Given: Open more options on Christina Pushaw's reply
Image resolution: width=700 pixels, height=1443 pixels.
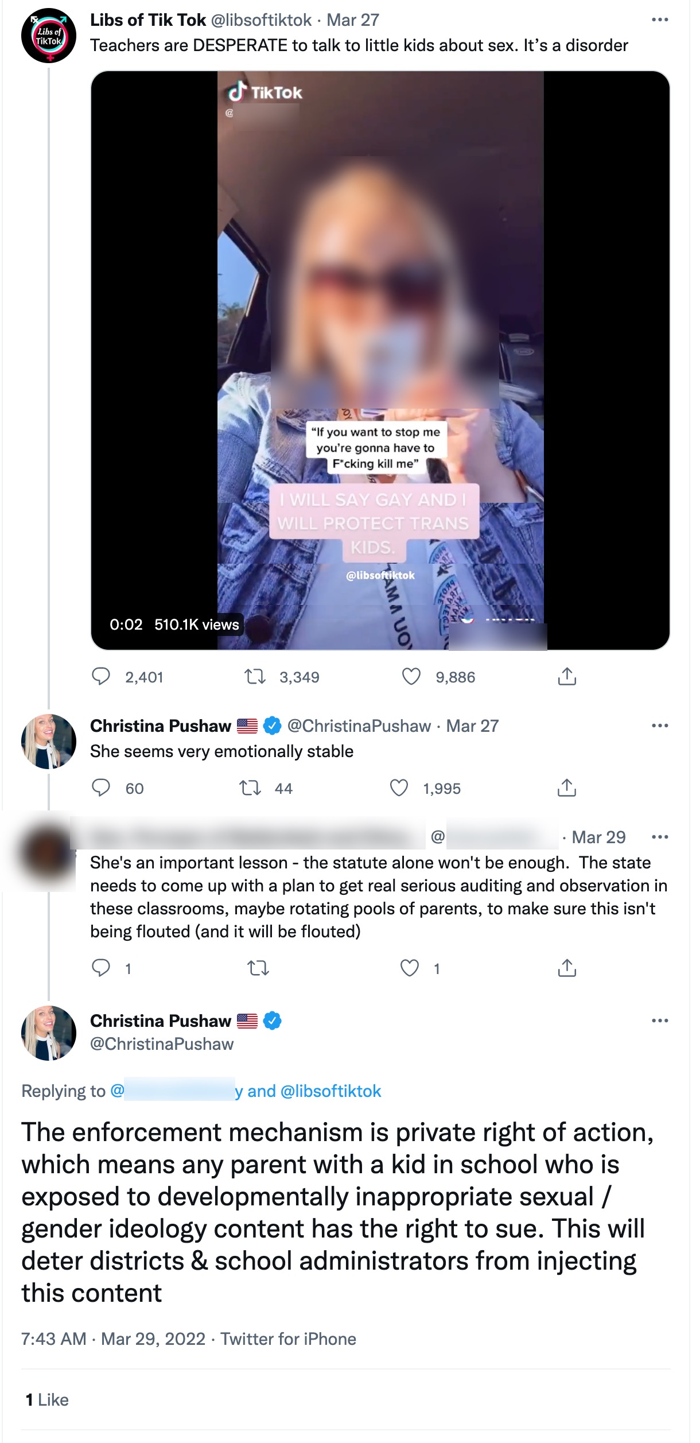Looking at the screenshot, I should 660,726.
